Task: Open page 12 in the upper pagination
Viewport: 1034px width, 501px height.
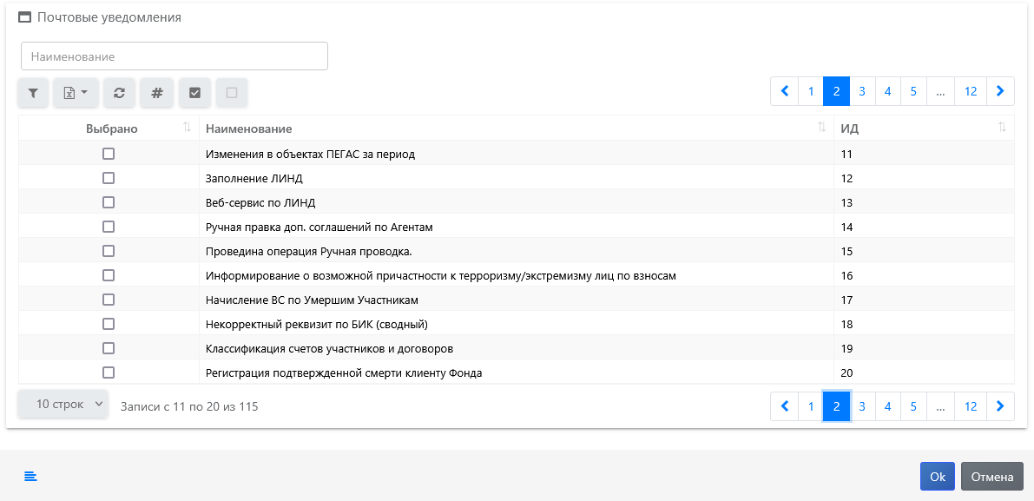Action: [x=971, y=91]
